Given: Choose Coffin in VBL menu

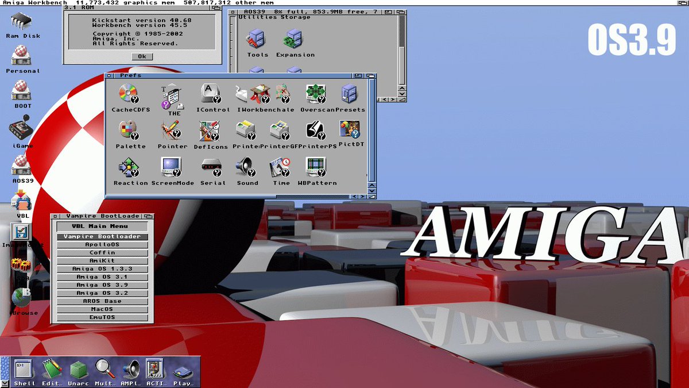Looking at the screenshot, I should coord(102,253).
